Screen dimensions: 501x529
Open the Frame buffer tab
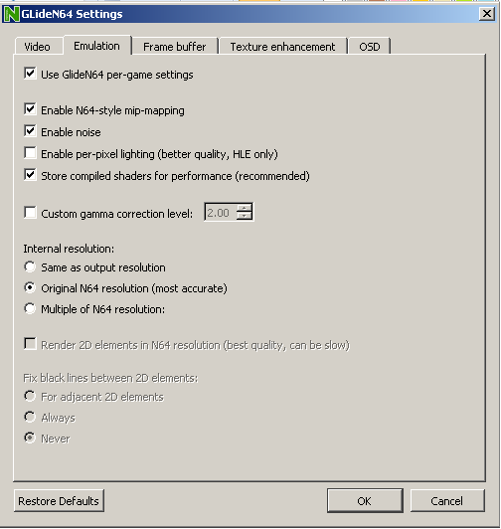[x=175, y=47]
